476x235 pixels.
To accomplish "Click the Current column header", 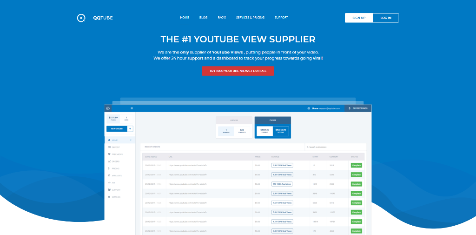I will point(334,157).
